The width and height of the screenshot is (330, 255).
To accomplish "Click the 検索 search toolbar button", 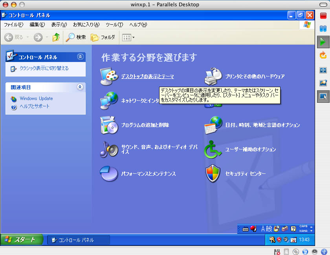I will (76, 37).
